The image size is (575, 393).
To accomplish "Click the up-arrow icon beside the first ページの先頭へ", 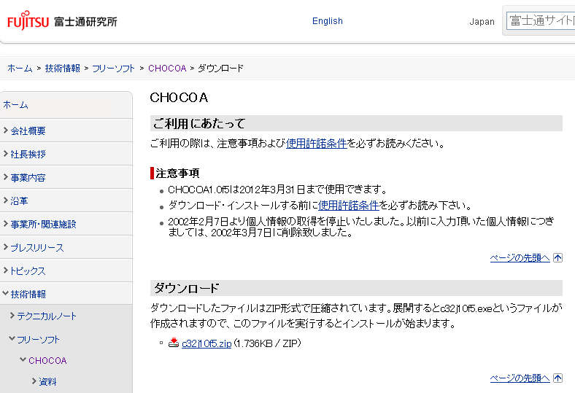I will pos(558,257).
